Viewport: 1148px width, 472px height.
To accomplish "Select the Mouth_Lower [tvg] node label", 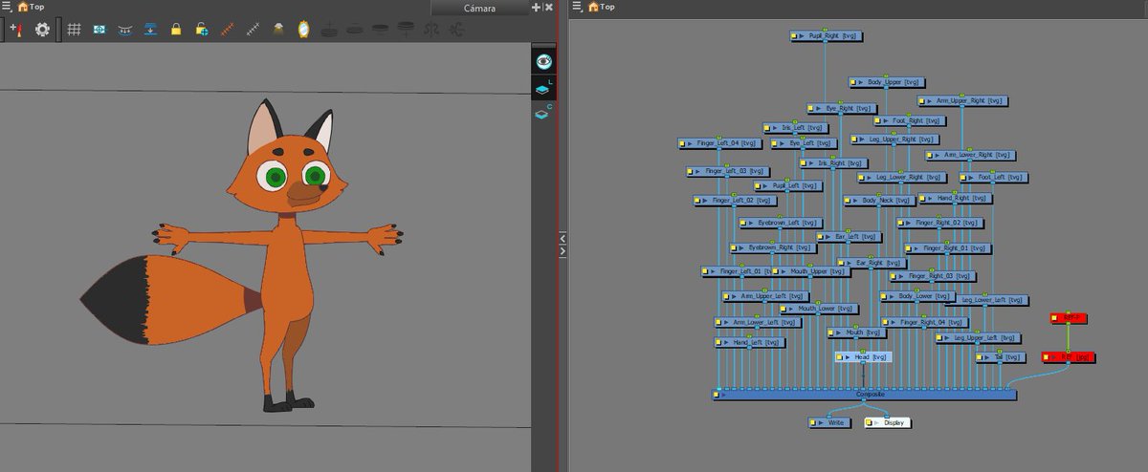I will click(825, 309).
